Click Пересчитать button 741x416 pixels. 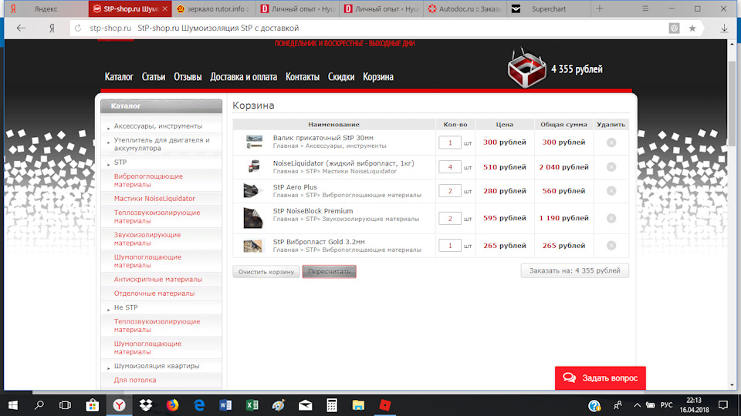pos(329,272)
